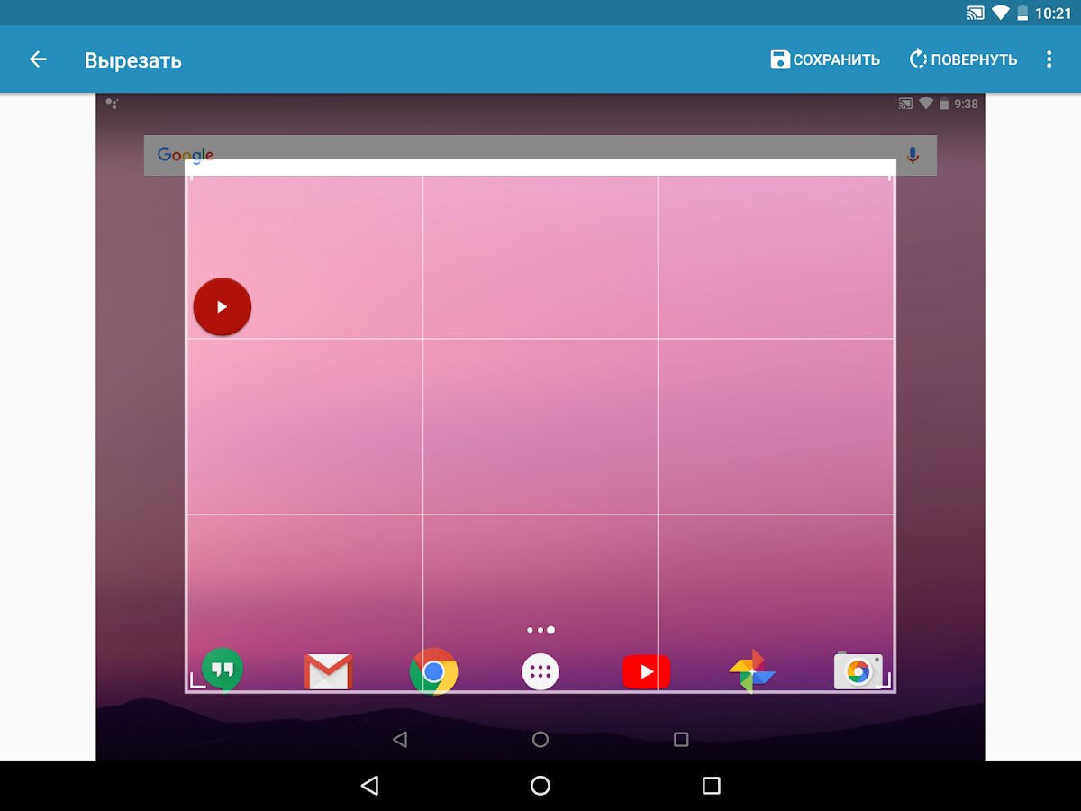Click the Hangouts icon in the dock

(223, 670)
